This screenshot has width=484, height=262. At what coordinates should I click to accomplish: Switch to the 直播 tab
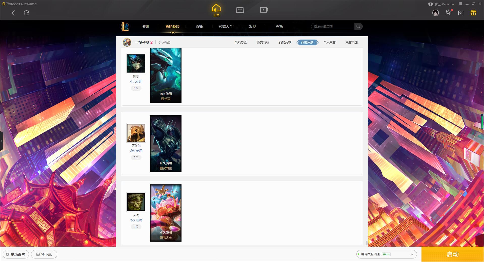pyautogui.click(x=199, y=26)
